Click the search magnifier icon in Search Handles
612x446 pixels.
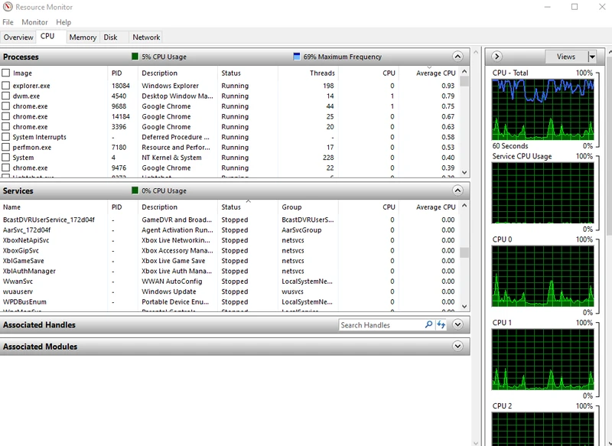tap(428, 324)
